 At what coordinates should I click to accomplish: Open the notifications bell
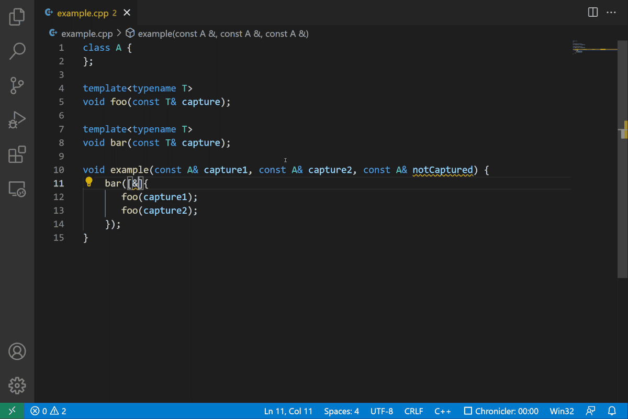[612, 411]
